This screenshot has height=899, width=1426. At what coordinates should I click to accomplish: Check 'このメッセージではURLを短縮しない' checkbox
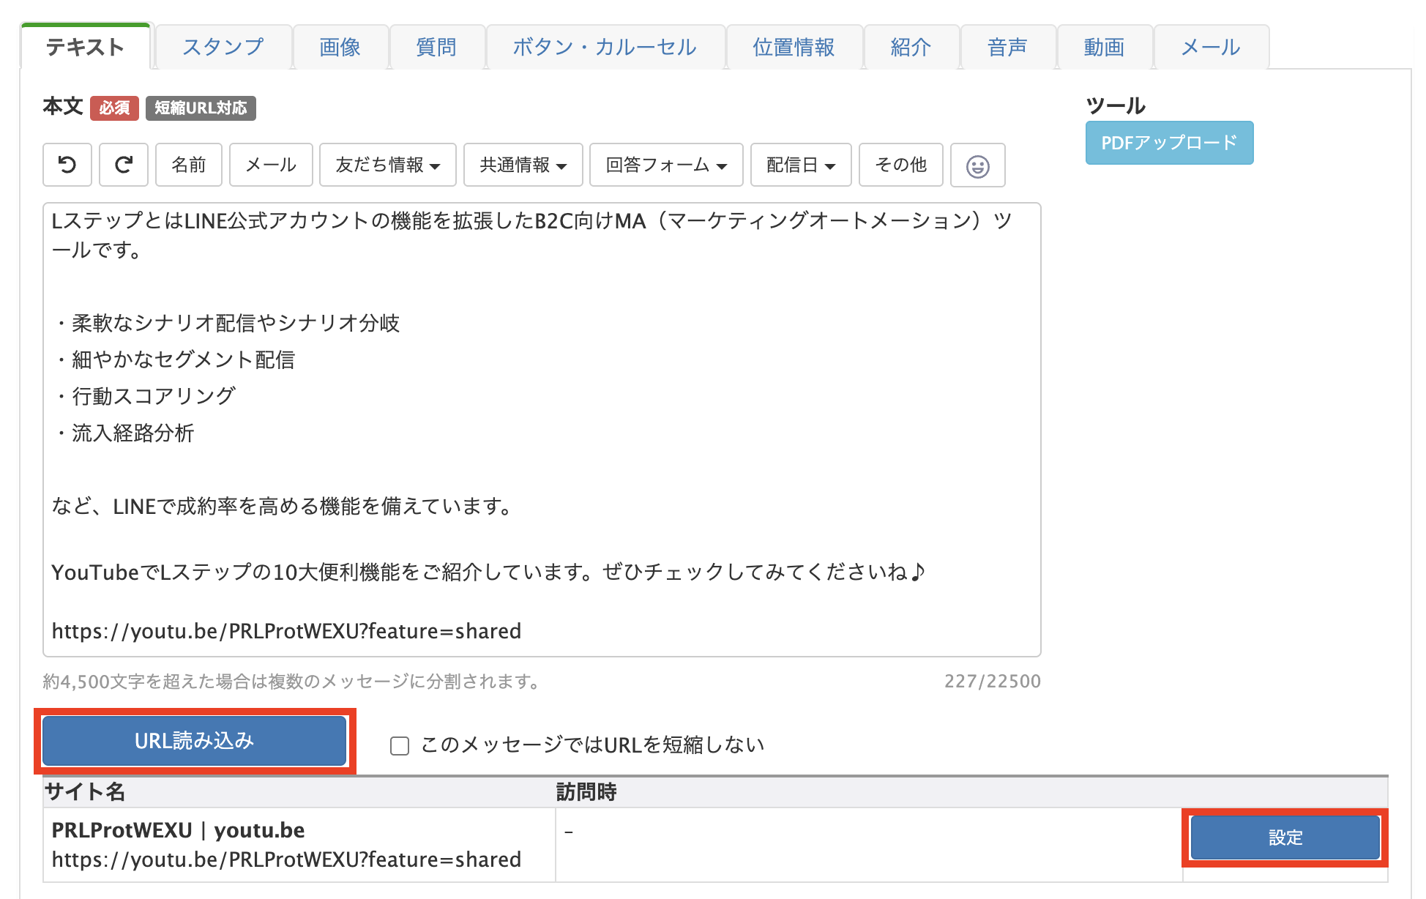point(400,745)
